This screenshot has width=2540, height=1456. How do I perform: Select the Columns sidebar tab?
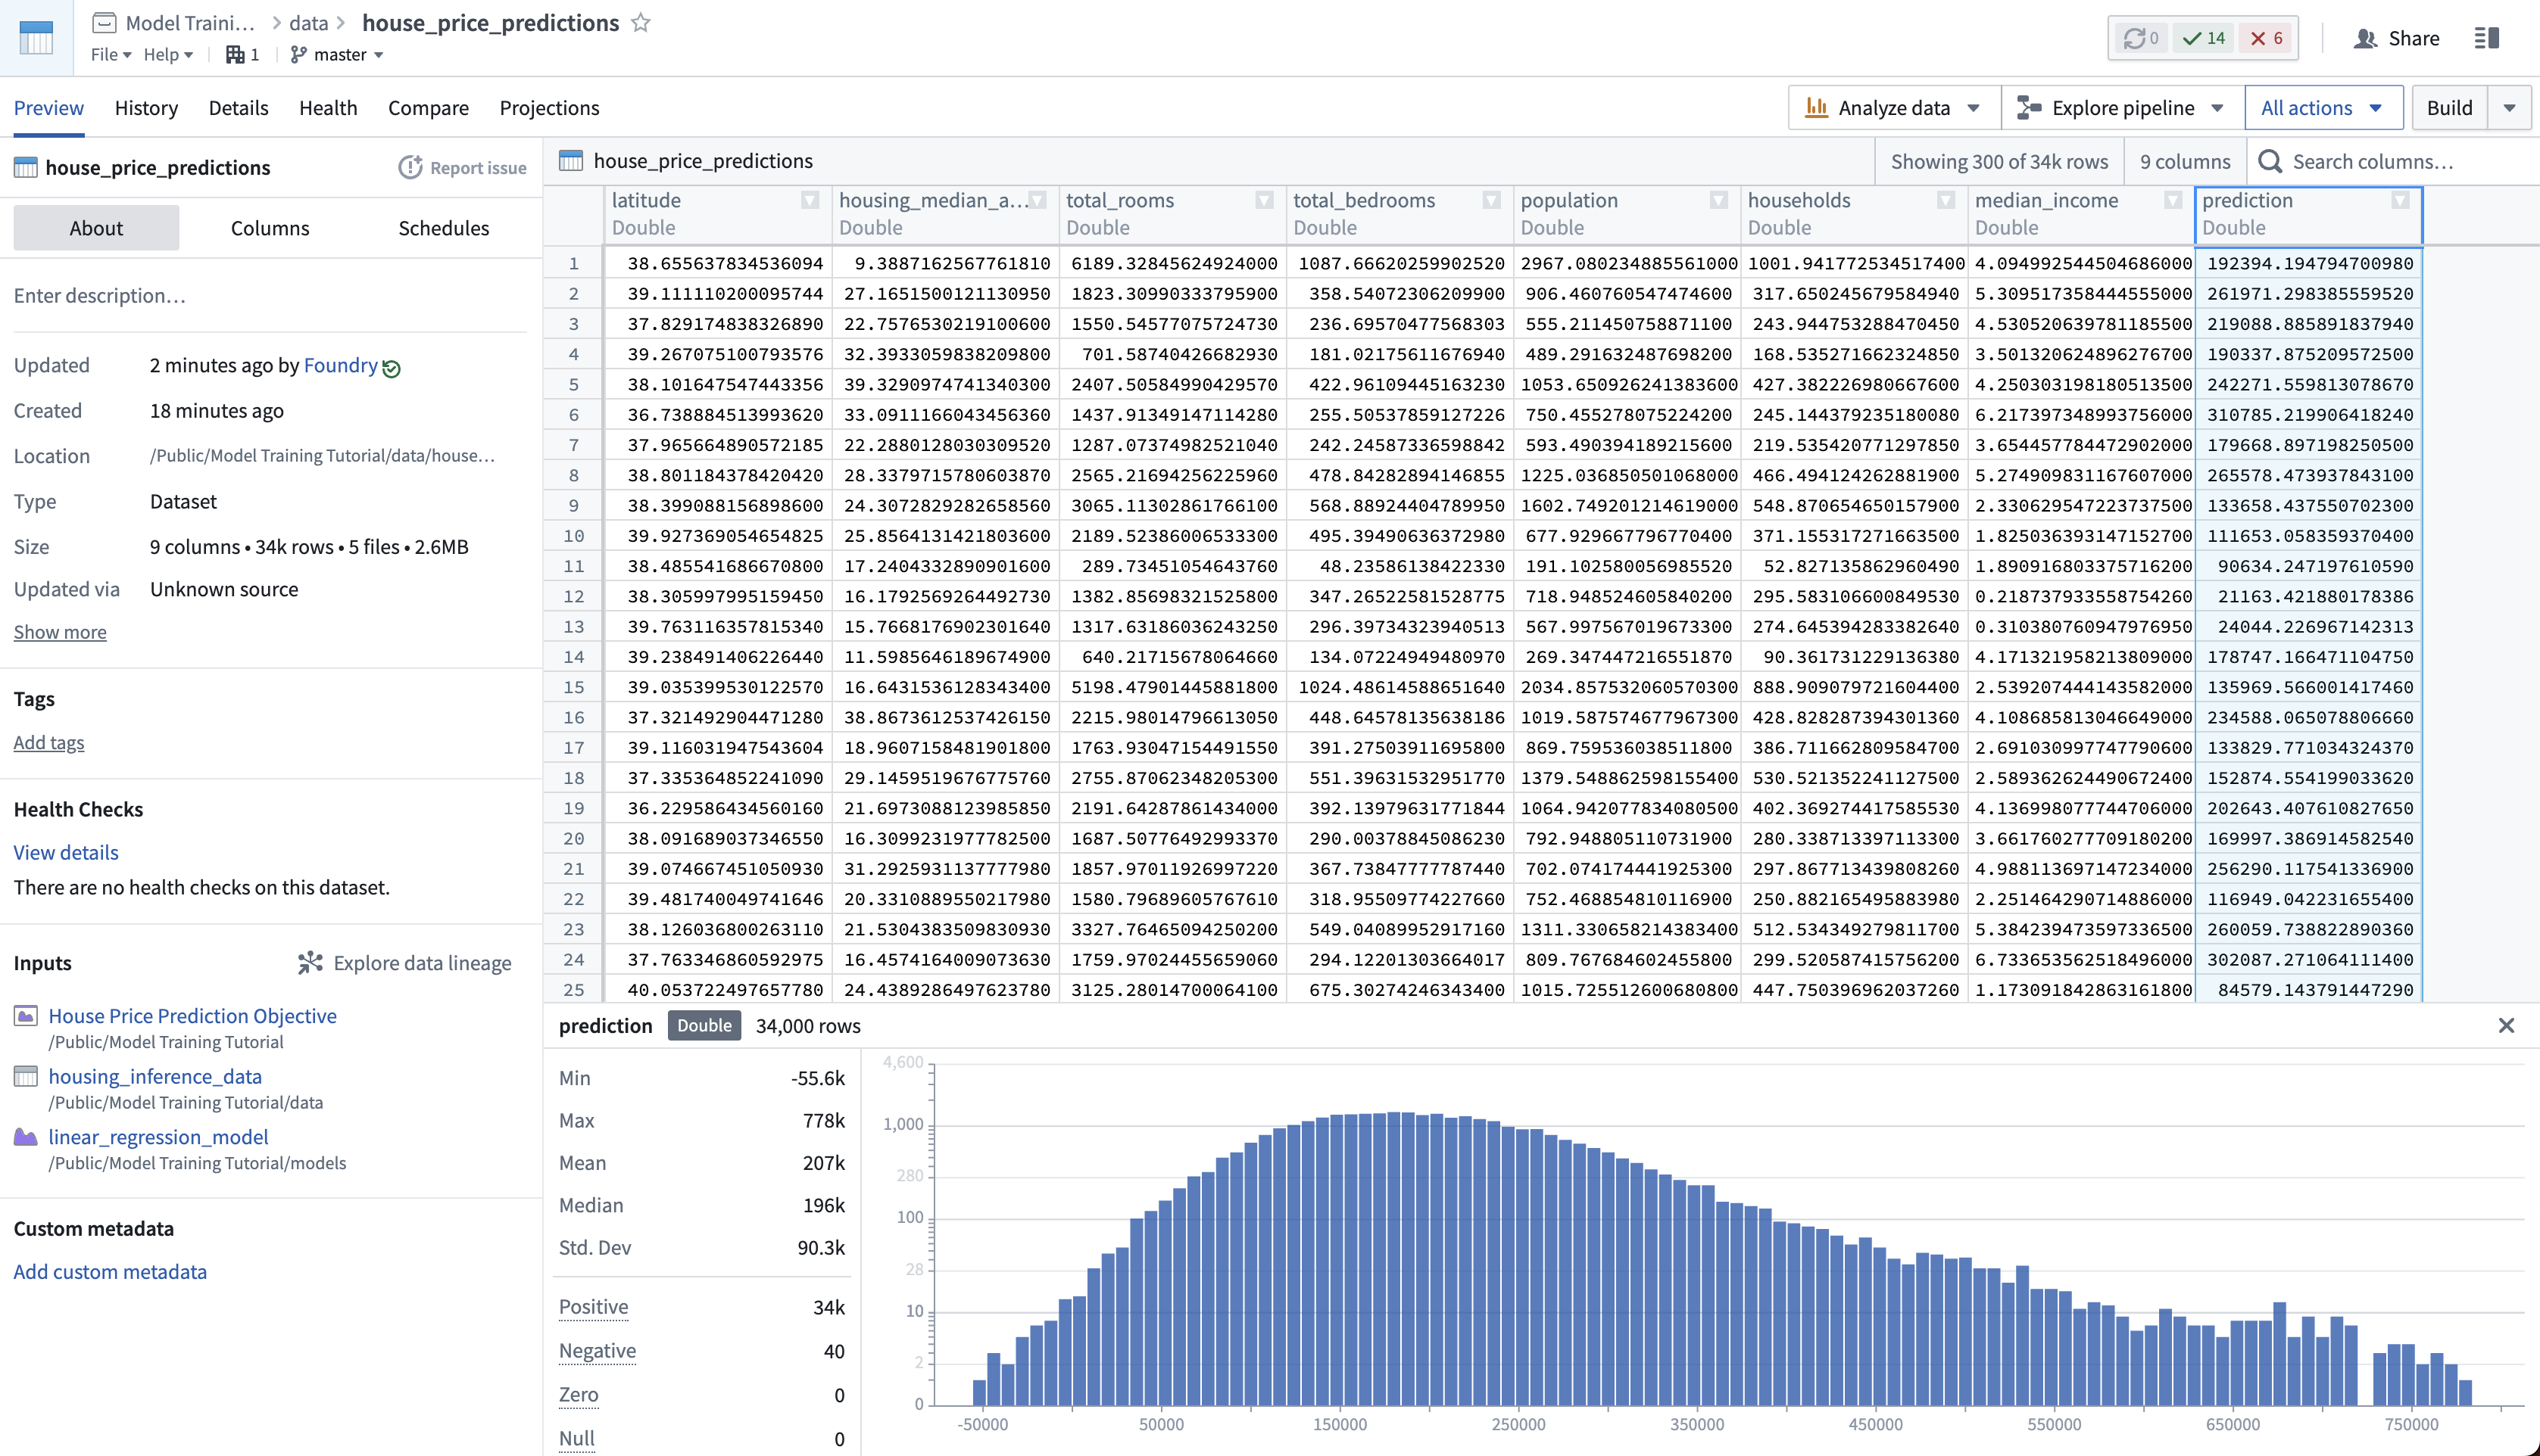[x=270, y=228]
